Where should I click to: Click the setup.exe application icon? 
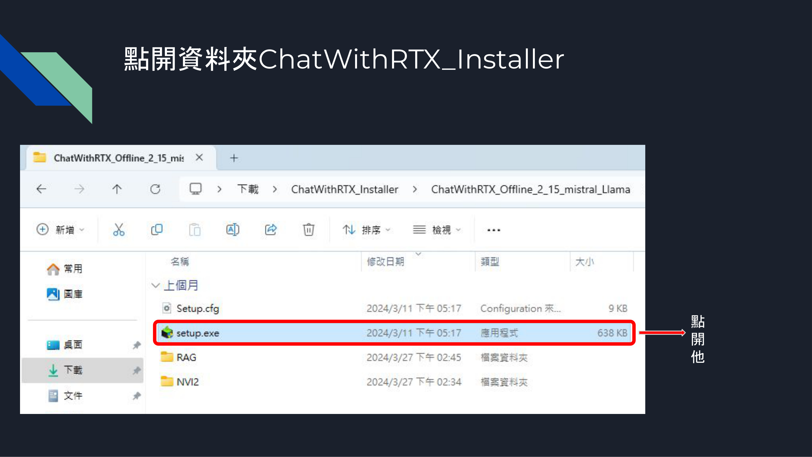[x=167, y=332]
